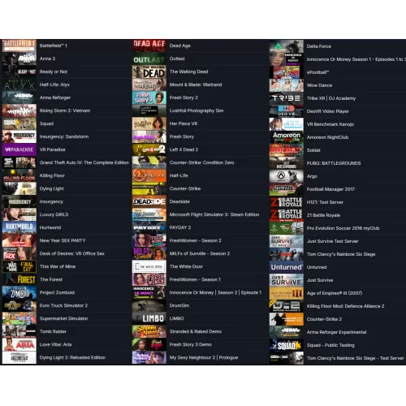Select the Insurgency: Sandstorm cover icon

click(x=19, y=136)
